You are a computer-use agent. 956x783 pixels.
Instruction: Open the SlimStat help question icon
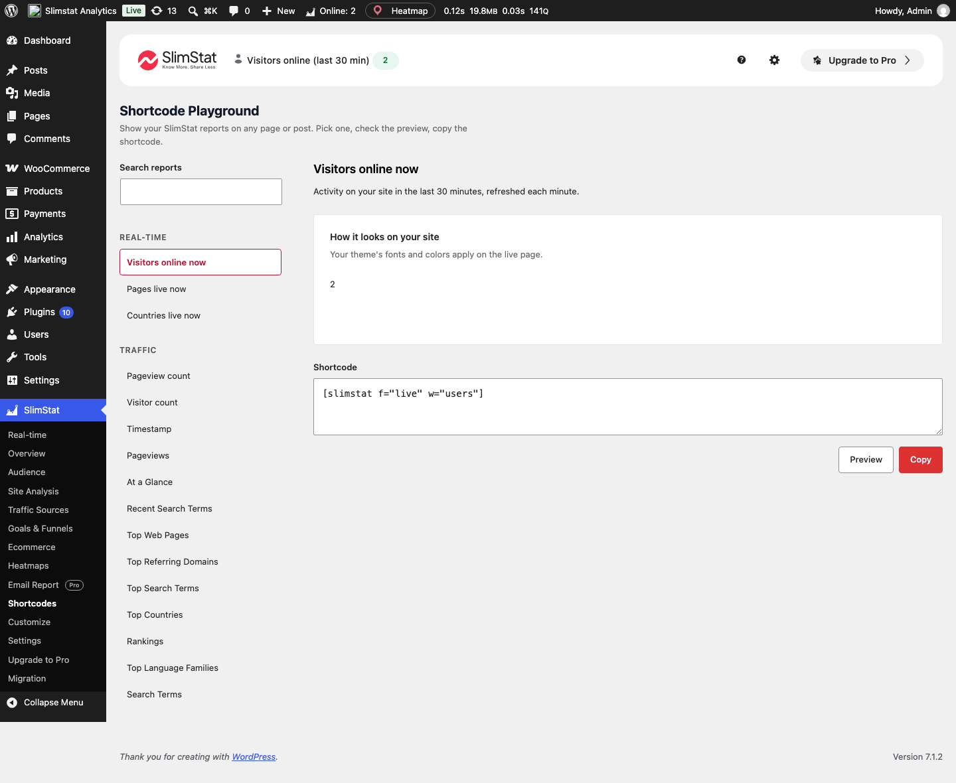click(742, 60)
